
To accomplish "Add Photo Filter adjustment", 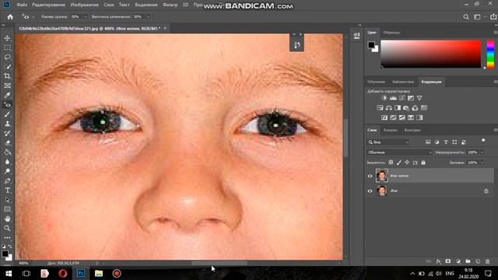I will pos(406,108).
